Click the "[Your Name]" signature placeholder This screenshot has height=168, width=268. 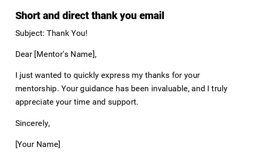click(x=38, y=144)
